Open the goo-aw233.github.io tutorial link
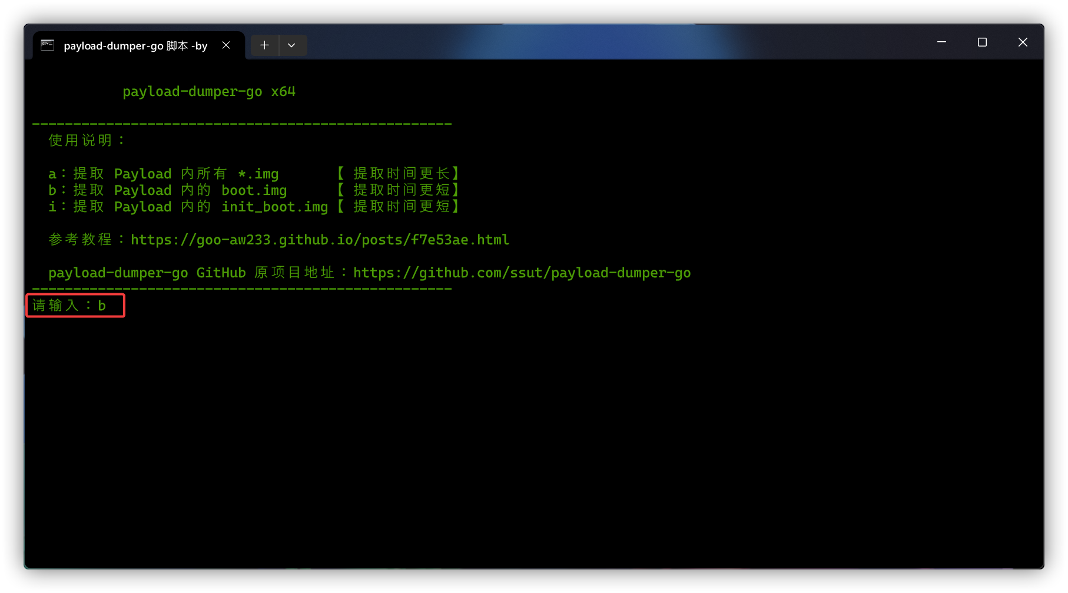1068x593 pixels. click(320, 240)
